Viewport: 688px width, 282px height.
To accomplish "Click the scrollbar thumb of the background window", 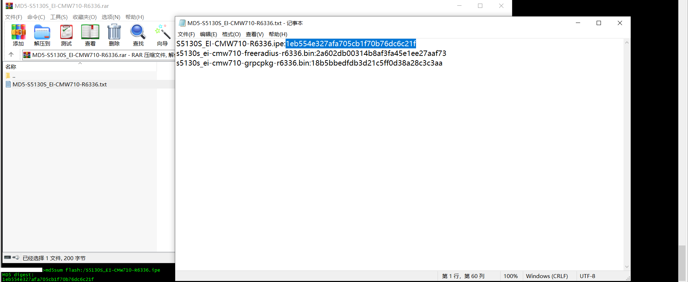I will click(x=682, y=263).
